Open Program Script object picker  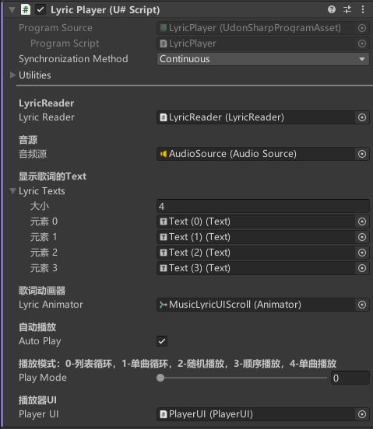(x=362, y=44)
